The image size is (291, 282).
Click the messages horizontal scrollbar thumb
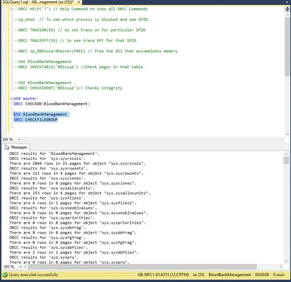(142, 267)
